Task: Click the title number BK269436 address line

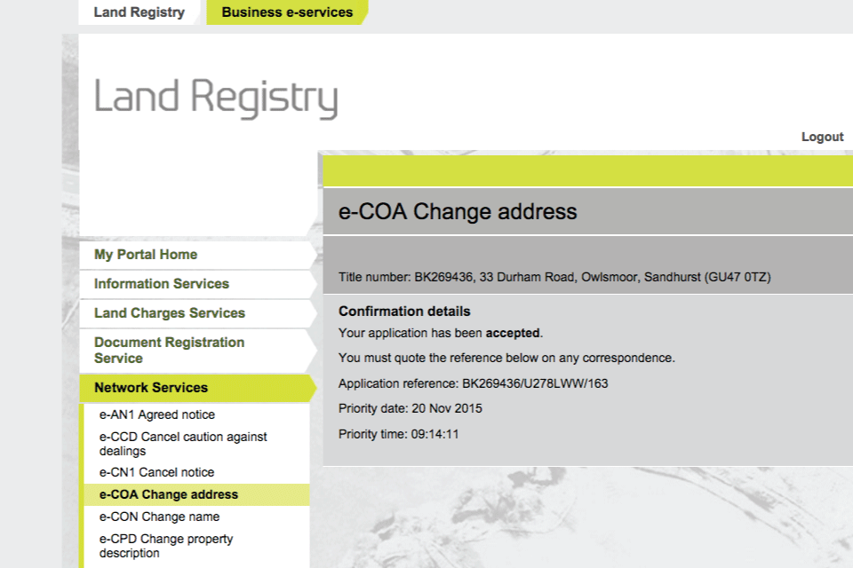Action: tap(554, 277)
